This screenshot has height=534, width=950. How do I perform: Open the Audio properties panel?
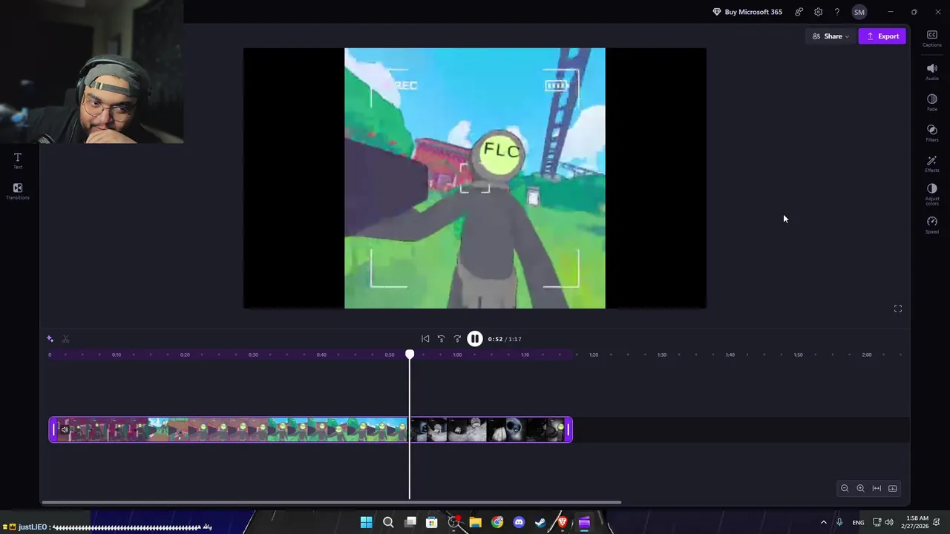click(932, 72)
